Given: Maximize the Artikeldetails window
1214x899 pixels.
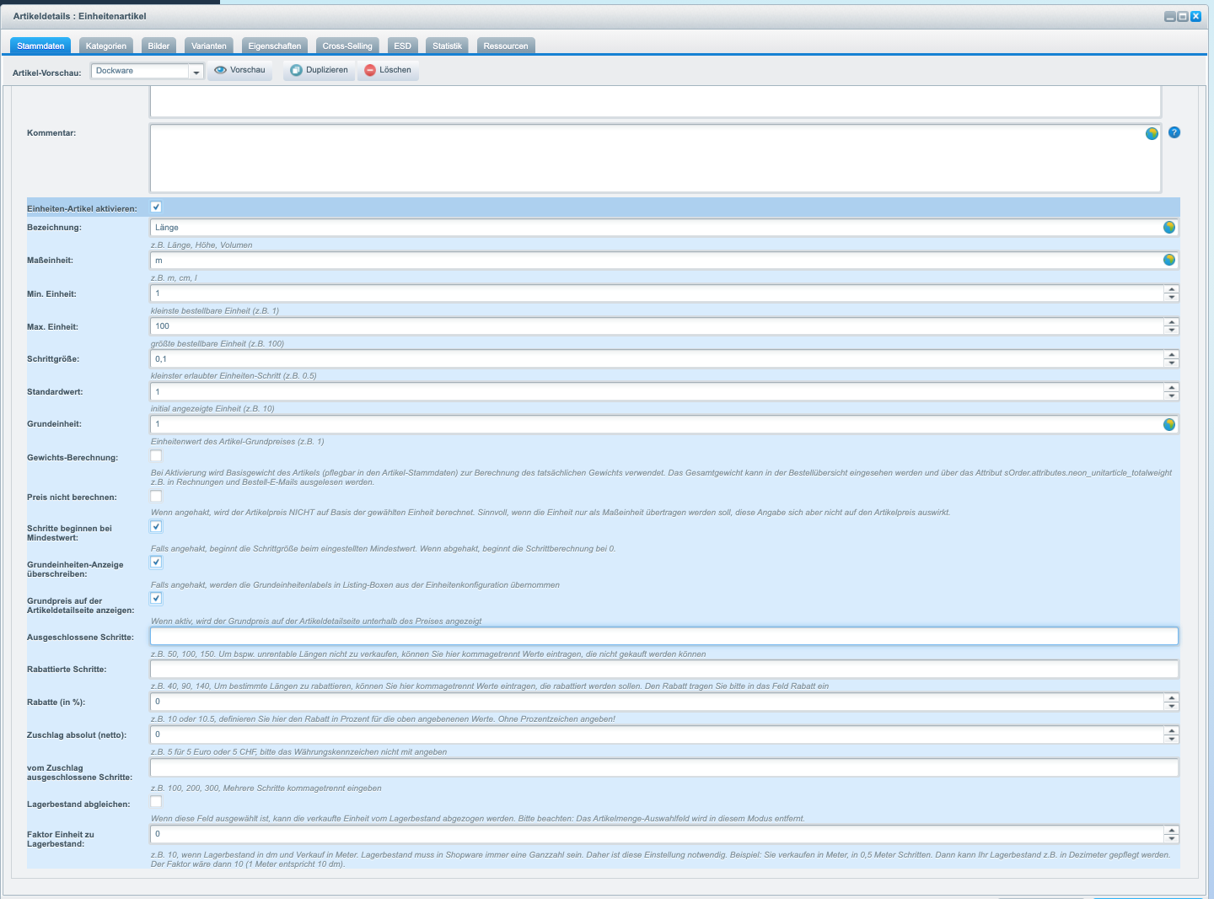Looking at the screenshot, I should tap(1183, 17).
